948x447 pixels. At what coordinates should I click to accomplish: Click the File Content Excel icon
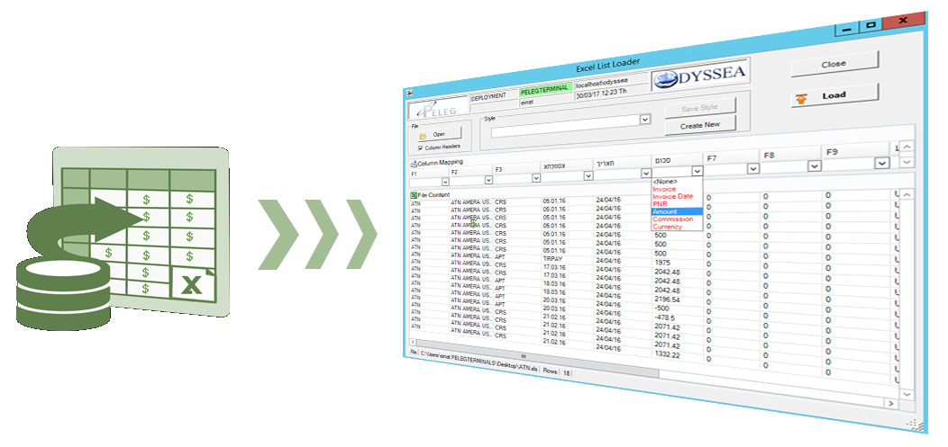tap(414, 195)
